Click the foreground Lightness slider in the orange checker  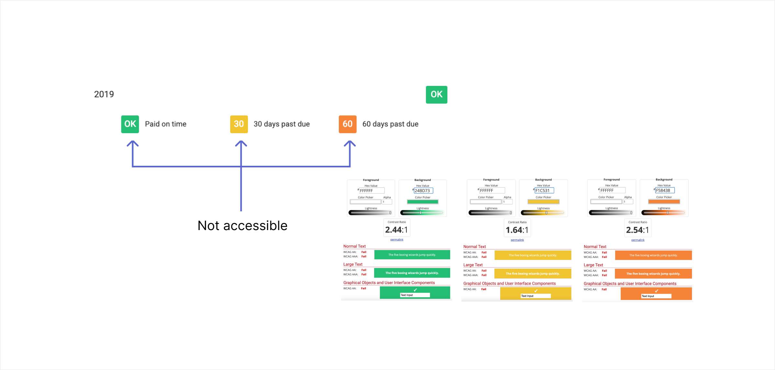coord(611,213)
